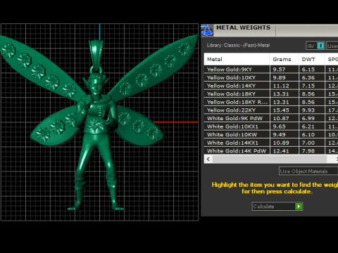Click the 6.21 DWT value
The height and width of the screenshot is (253, 338).
(x=308, y=126)
